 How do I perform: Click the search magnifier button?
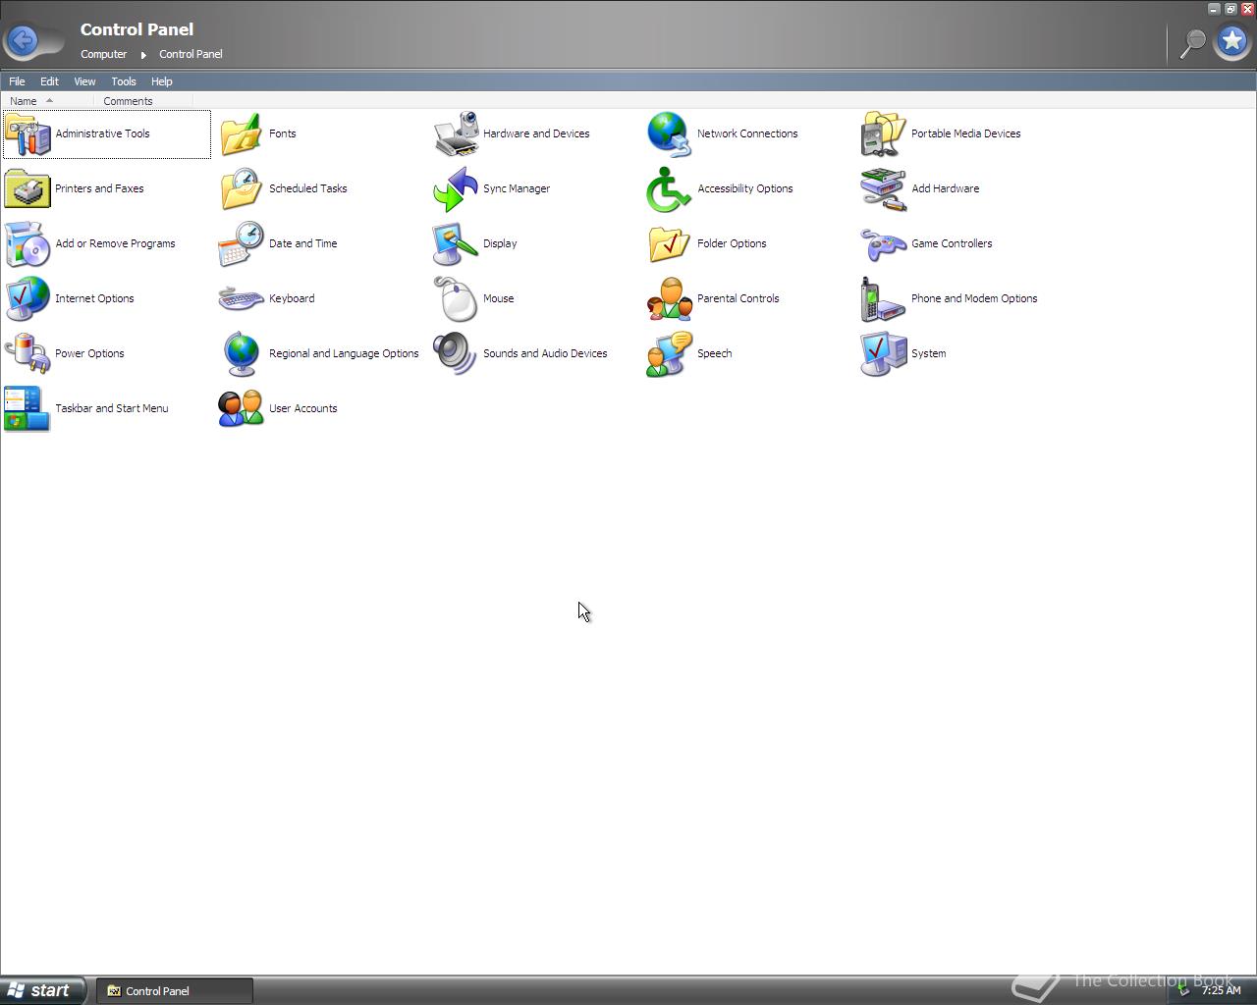coord(1192,42)
